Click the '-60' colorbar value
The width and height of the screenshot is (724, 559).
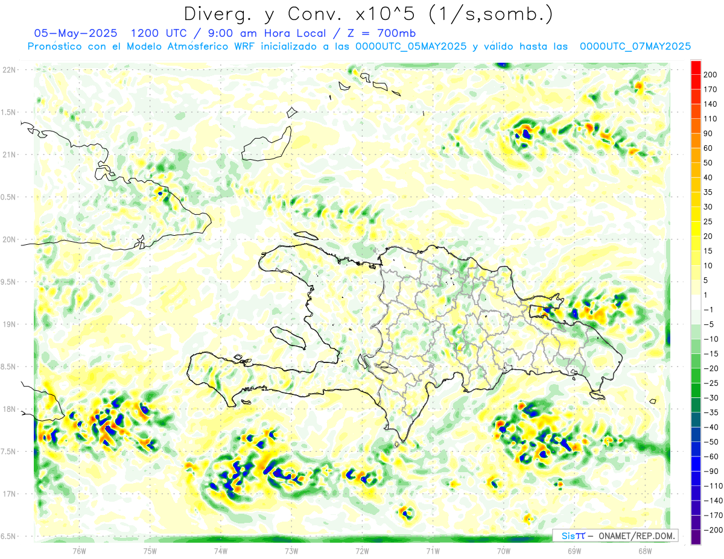[711, 456]
